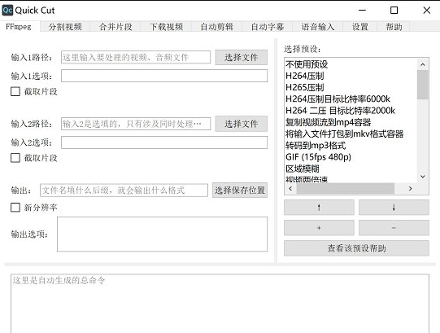Select preset 复制视频流到mp4容器

(x=351, y=122)
